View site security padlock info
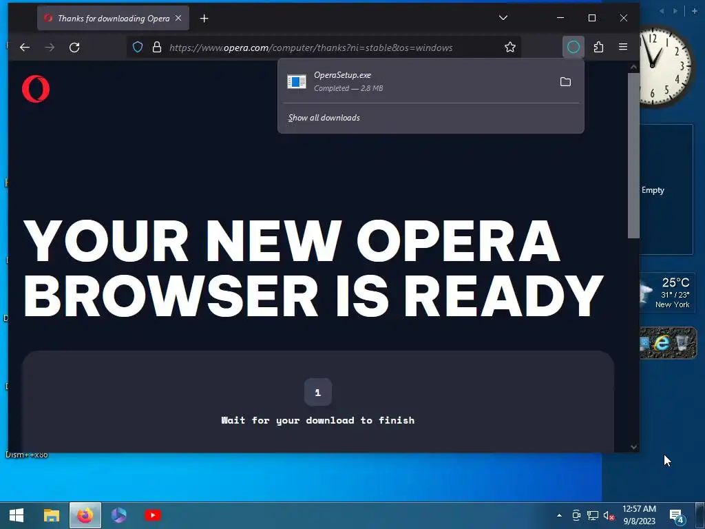705x529 pixels. pos(157,48)
